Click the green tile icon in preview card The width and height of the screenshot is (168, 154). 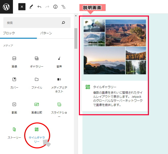[88, 87]
